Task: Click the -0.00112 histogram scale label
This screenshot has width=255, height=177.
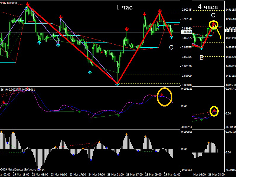Action: 186,170
